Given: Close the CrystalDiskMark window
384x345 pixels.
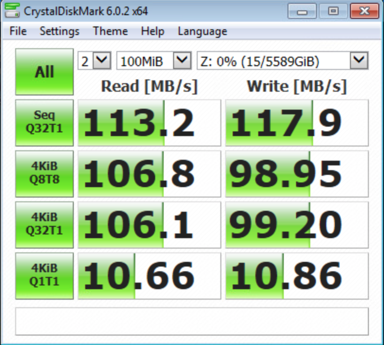Looking at the screenshot, I should pos(365,11).
